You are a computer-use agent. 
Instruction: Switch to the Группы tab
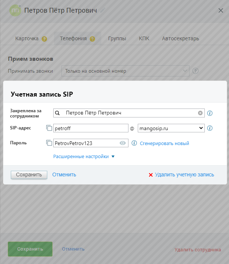pyautogui.click(x=117, y=38)
